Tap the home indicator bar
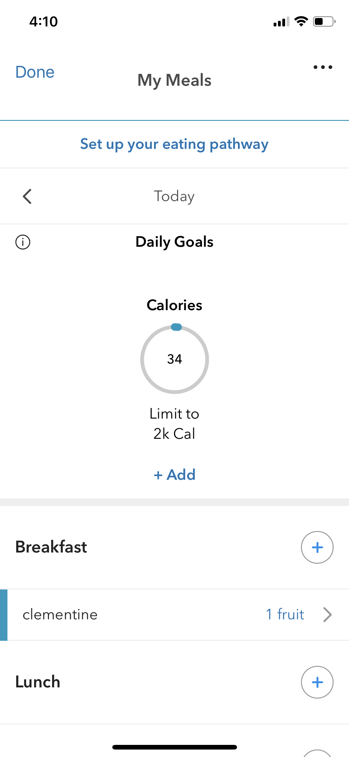The image size is (349, 757). click(174, 747)
